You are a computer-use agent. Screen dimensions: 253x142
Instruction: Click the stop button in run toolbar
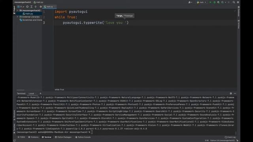coord(228,2)
